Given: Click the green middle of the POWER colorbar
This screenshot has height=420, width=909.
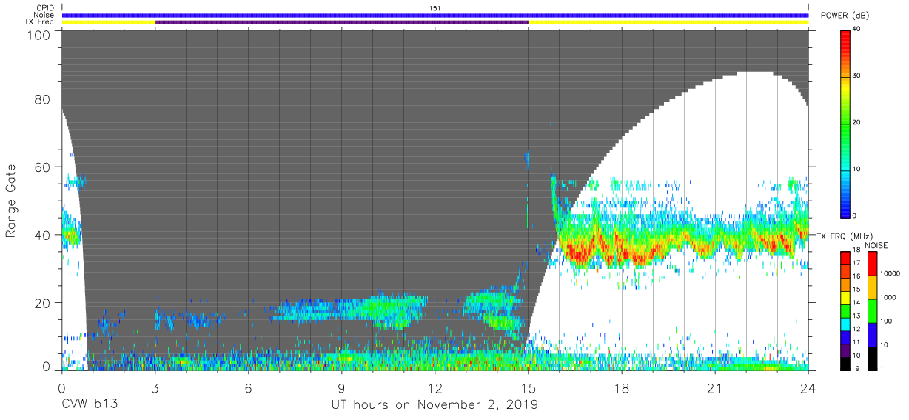Looking at the screenshot, I should point(845,123).
